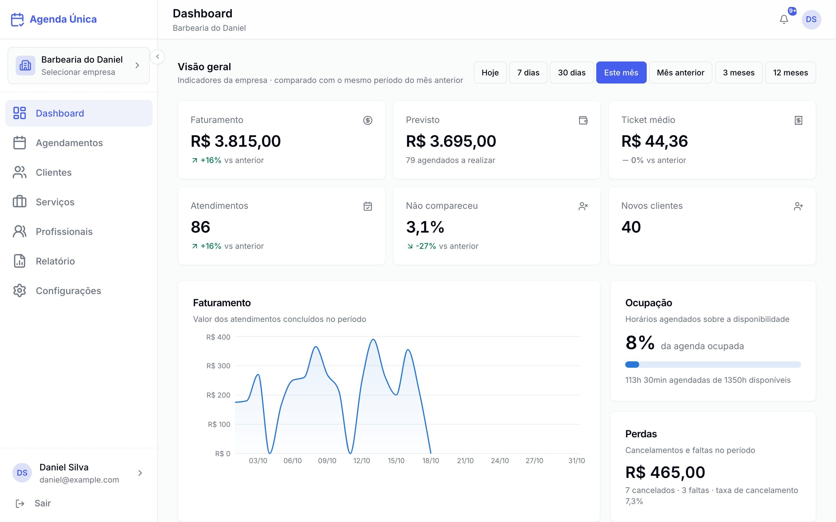Screen dimensions: 836x522
Task: Click the Configurações gear icon
Action: click(19, 291)
